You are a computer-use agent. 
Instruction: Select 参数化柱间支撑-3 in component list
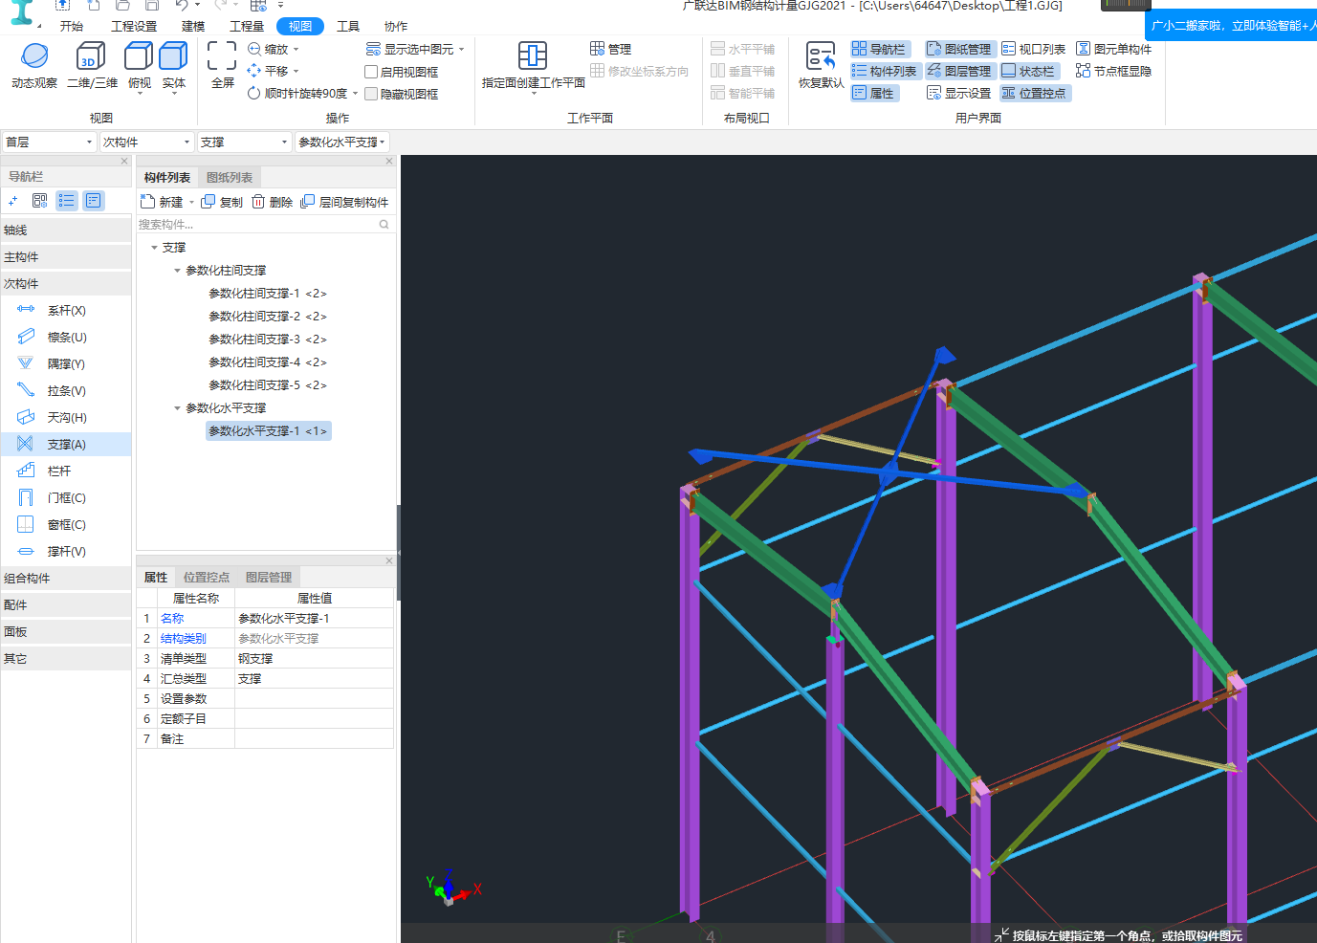[268, 340]
